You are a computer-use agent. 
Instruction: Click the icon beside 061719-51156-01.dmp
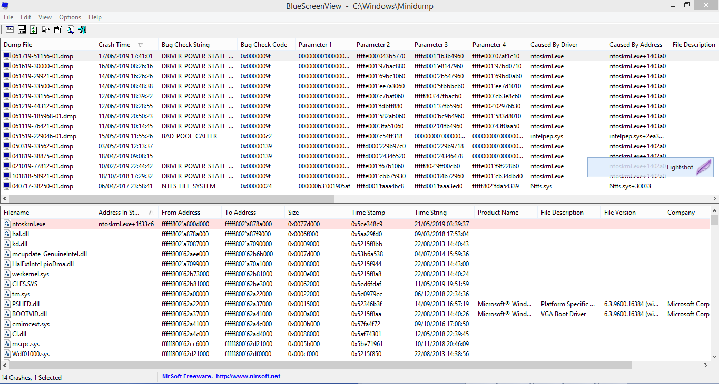(7, 56)
